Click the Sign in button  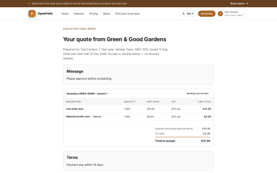tap(188, 13)
